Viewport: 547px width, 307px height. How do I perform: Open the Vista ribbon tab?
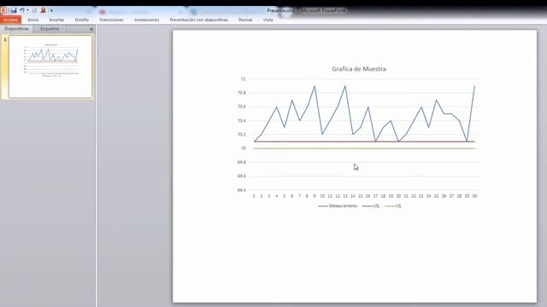point(268,20)
